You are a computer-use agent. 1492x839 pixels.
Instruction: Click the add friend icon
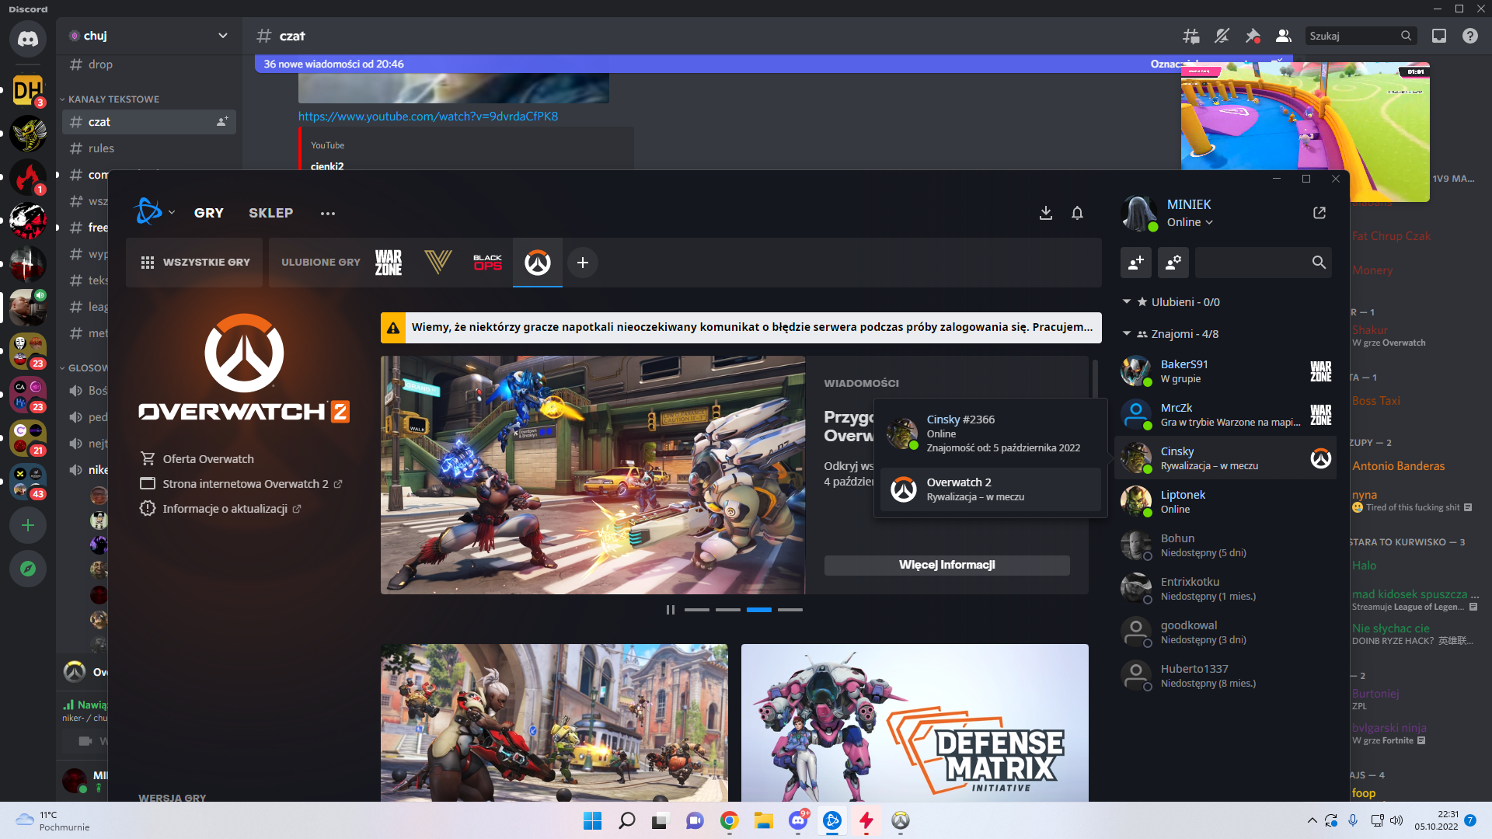1136,263
